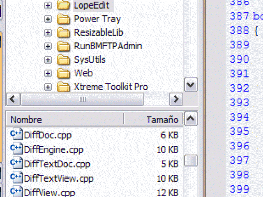
Task: Click the file list vertical scrollbar thumb
Action: (191, 160)
